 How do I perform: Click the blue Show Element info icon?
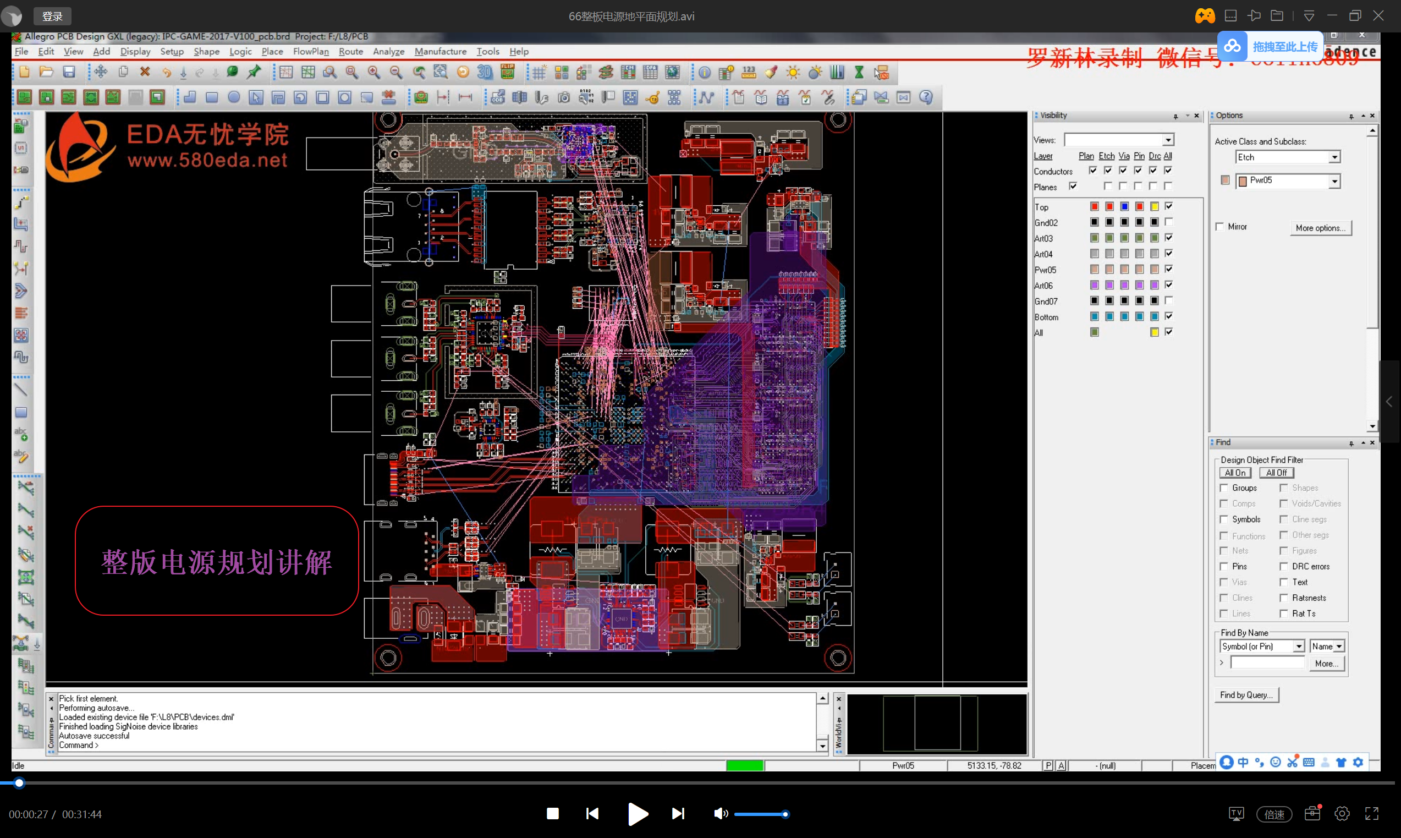click(705, 72)
